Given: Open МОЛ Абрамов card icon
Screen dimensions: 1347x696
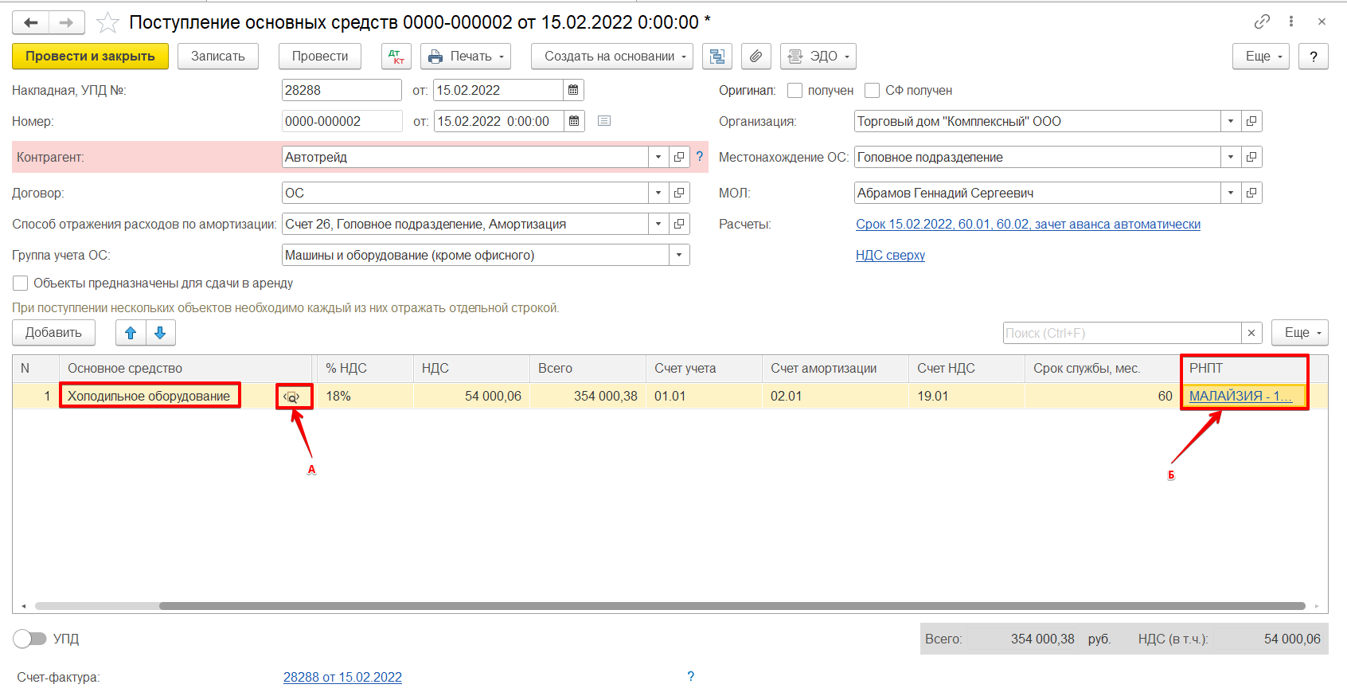Looking at the screenshot, I should tap(1251, 193).
